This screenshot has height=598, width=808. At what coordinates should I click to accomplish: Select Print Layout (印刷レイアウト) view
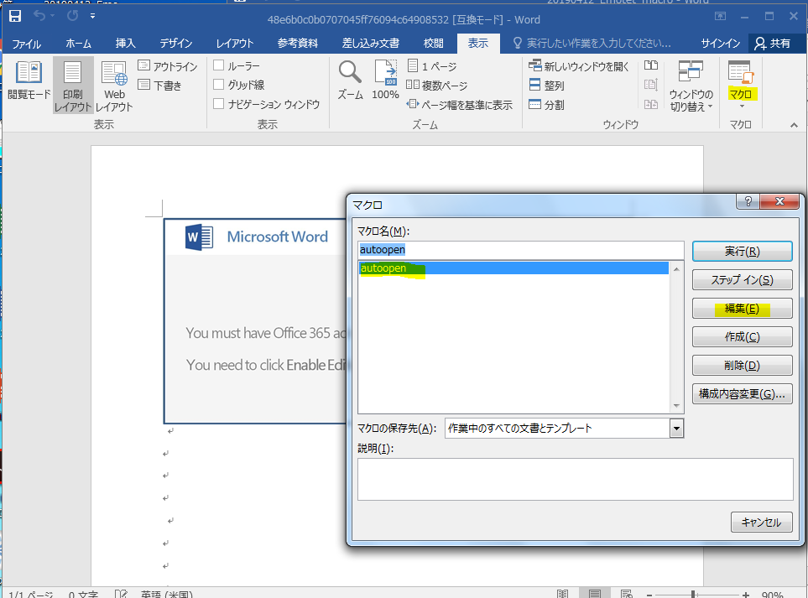tap(73, 85)
